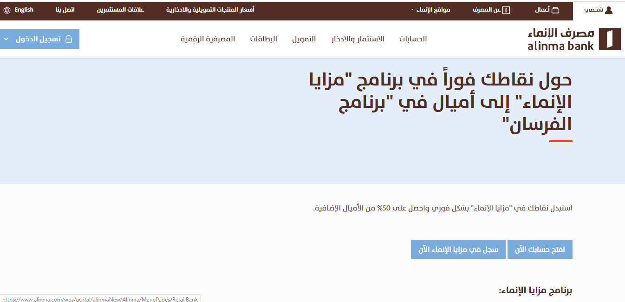Click سجل في مزايا الإنماء الآن button

click(458, 249)
